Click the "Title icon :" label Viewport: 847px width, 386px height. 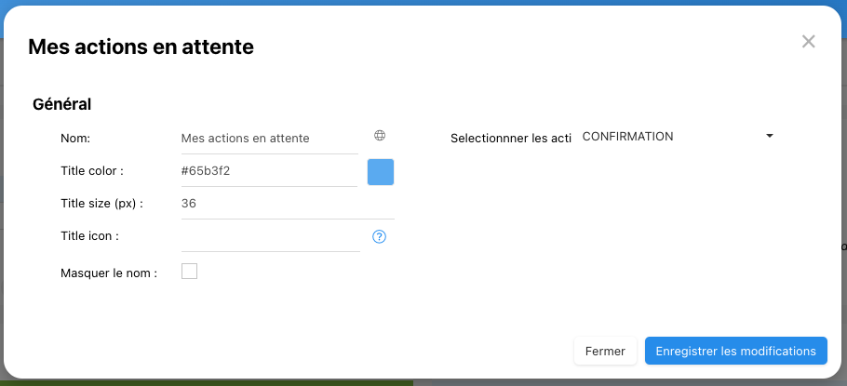coord(89,236)
